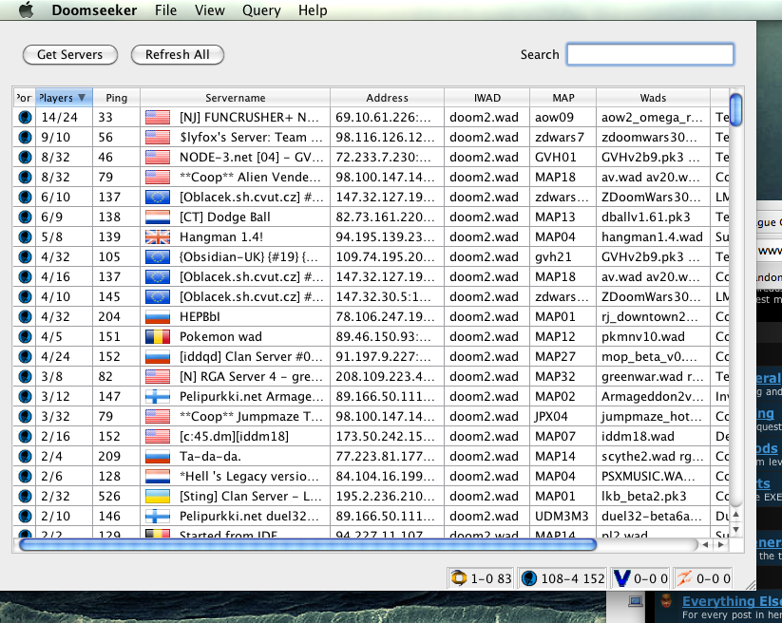The height and width of the screenshot is (623, 782).
Task: Click the ZDaemon icon in status bar
Action: tap(685, 577)
